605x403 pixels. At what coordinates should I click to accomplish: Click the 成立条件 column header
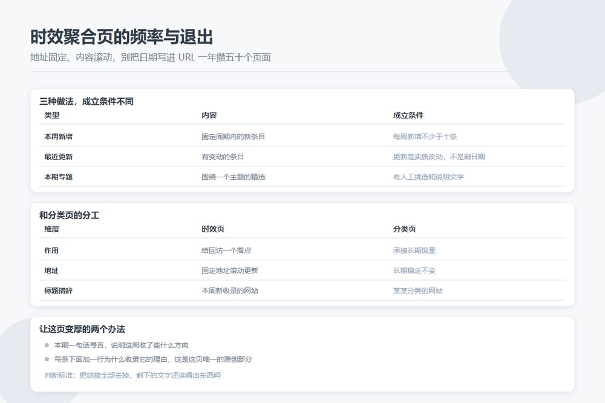click(x=408, y=116)
